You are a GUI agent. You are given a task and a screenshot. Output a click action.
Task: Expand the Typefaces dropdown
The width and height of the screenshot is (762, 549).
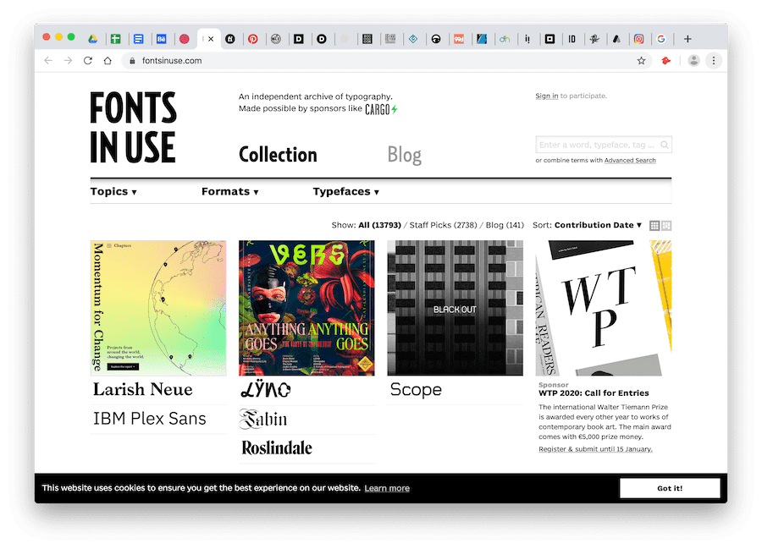(x=345, y=192)
